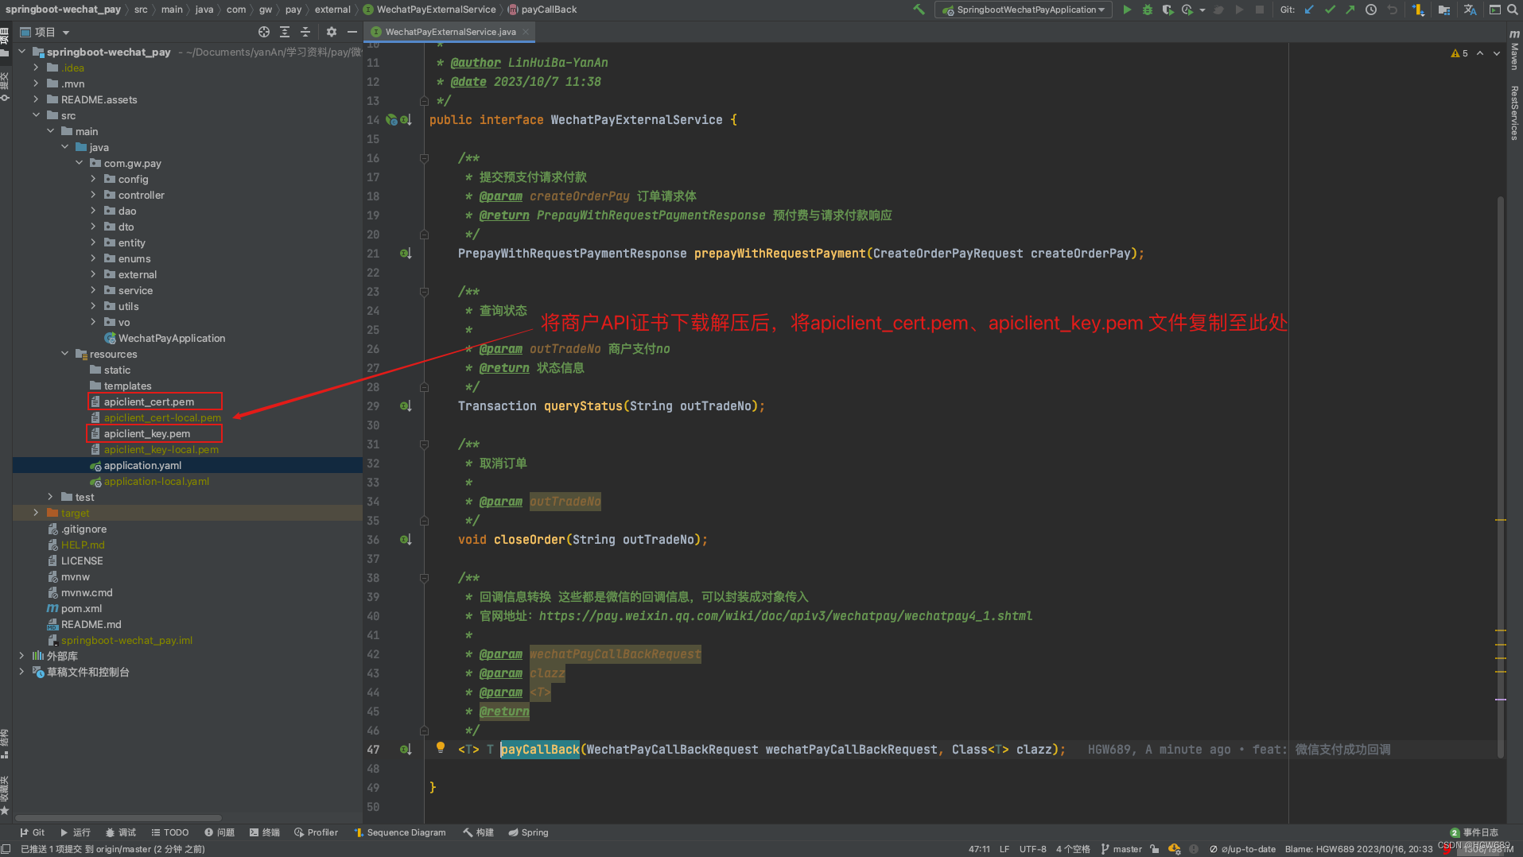Open the Git tool window tab
The width and height of the screenshot is (1523, 857).
tap(32, 832)
